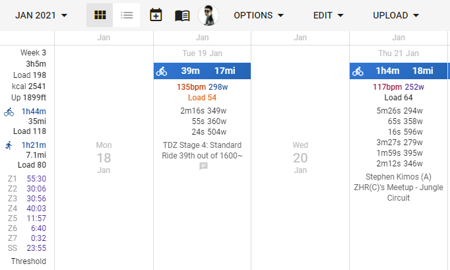Open the profile avatar picture
This screenshot has height=270, width=450.
click(x=209, y=15)
